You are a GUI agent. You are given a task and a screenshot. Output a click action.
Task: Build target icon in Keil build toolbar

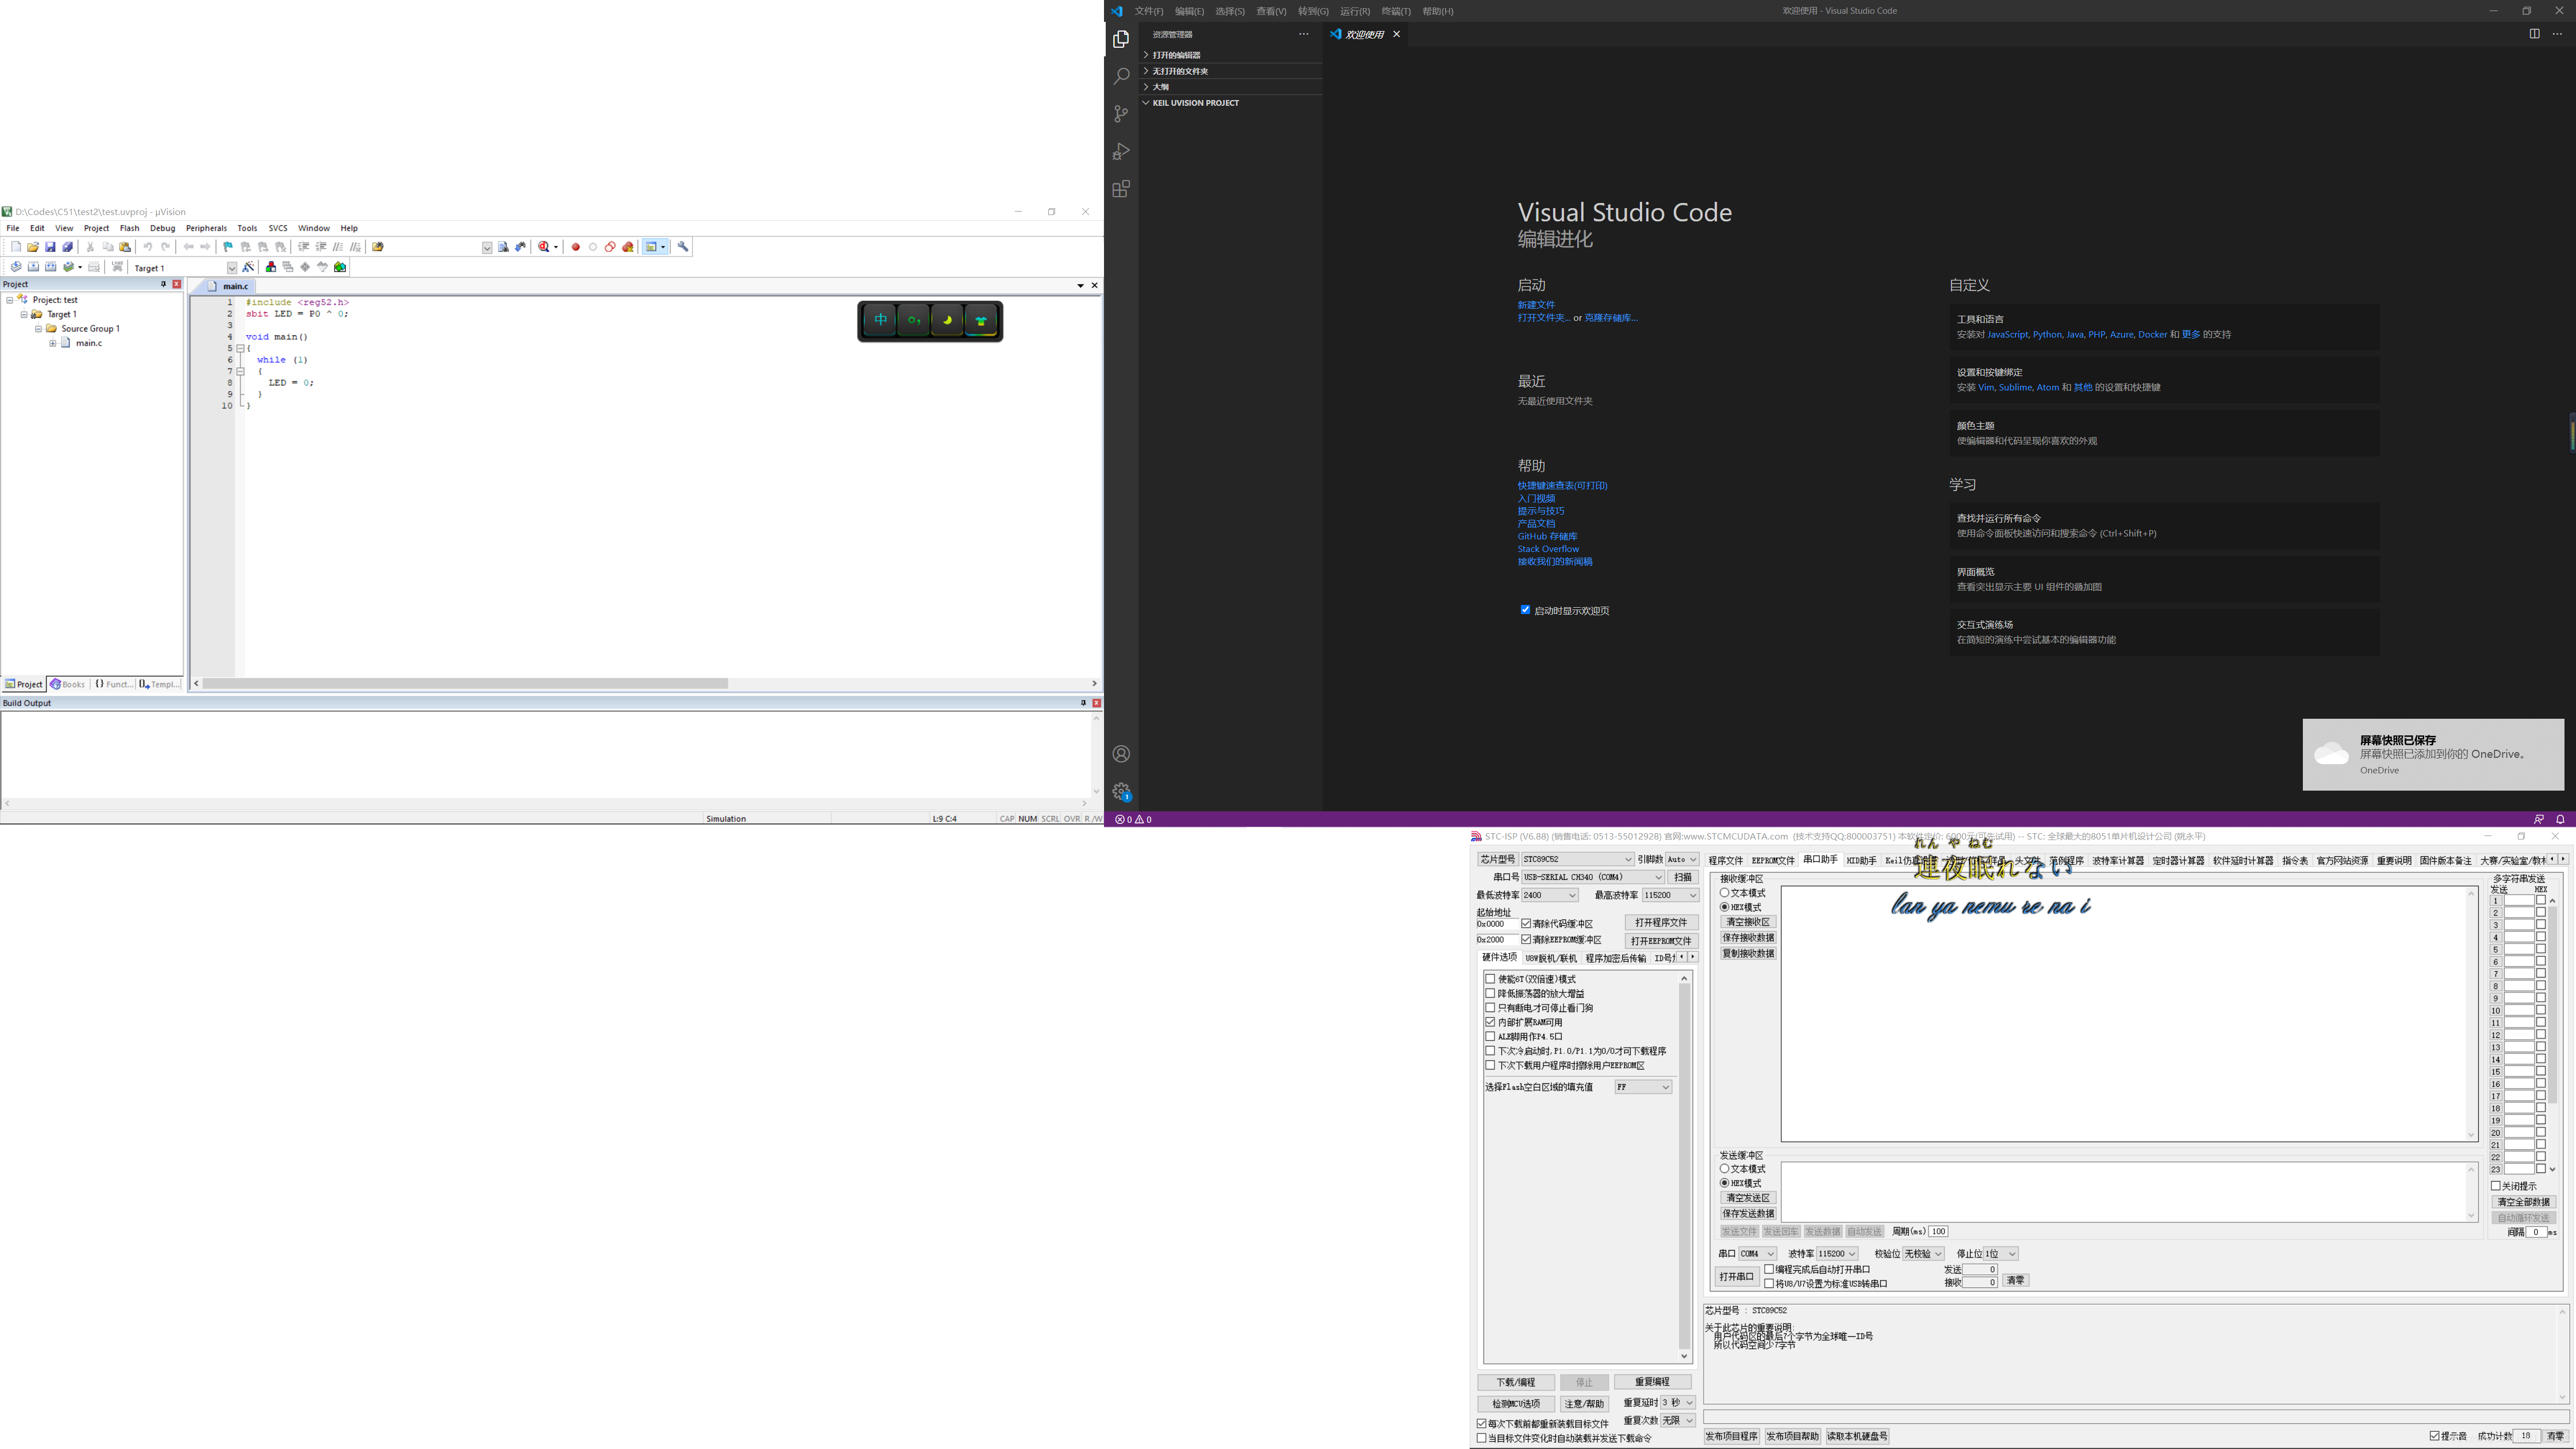(33, 267)
